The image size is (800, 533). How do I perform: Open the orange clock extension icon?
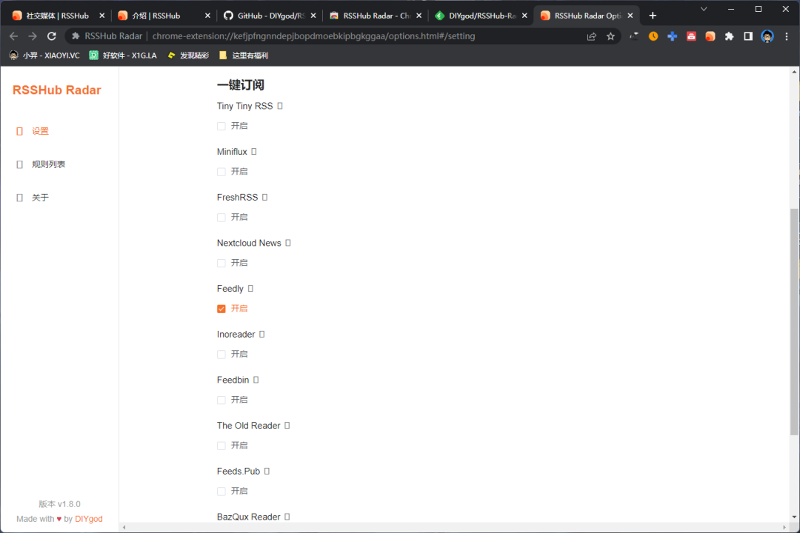point(652,36)
